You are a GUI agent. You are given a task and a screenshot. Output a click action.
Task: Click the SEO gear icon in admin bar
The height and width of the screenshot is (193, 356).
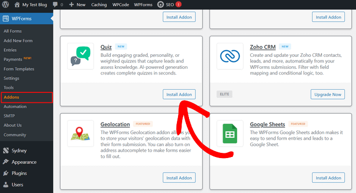(x=161, y=5)
